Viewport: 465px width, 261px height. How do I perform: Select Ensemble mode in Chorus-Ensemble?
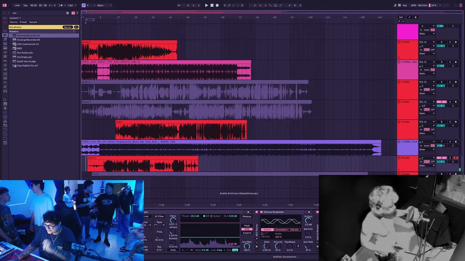281,230
